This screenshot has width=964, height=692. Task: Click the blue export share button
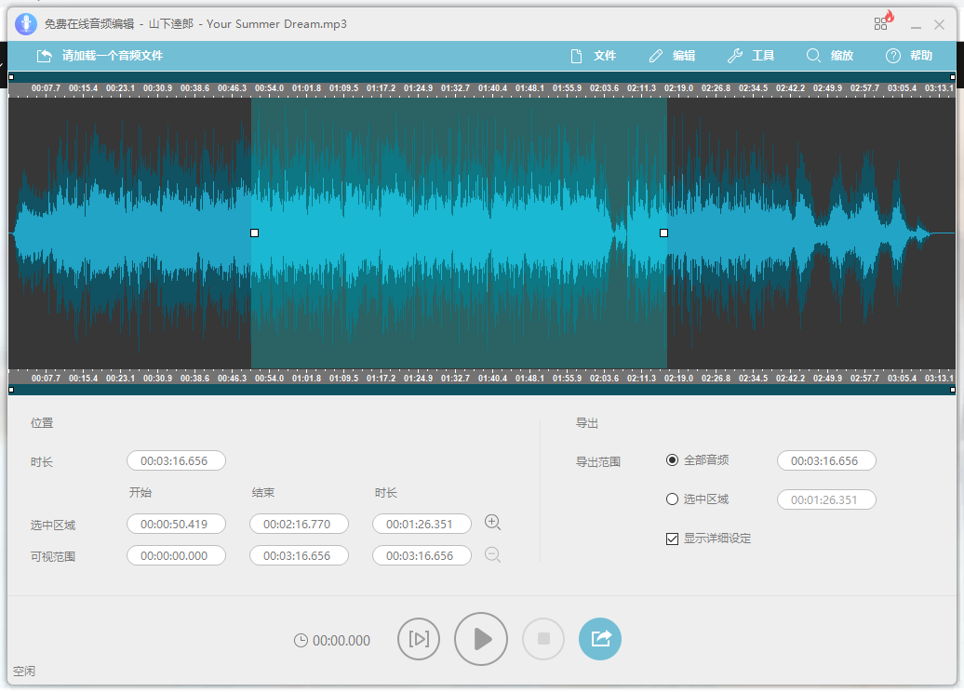(600, 639)
